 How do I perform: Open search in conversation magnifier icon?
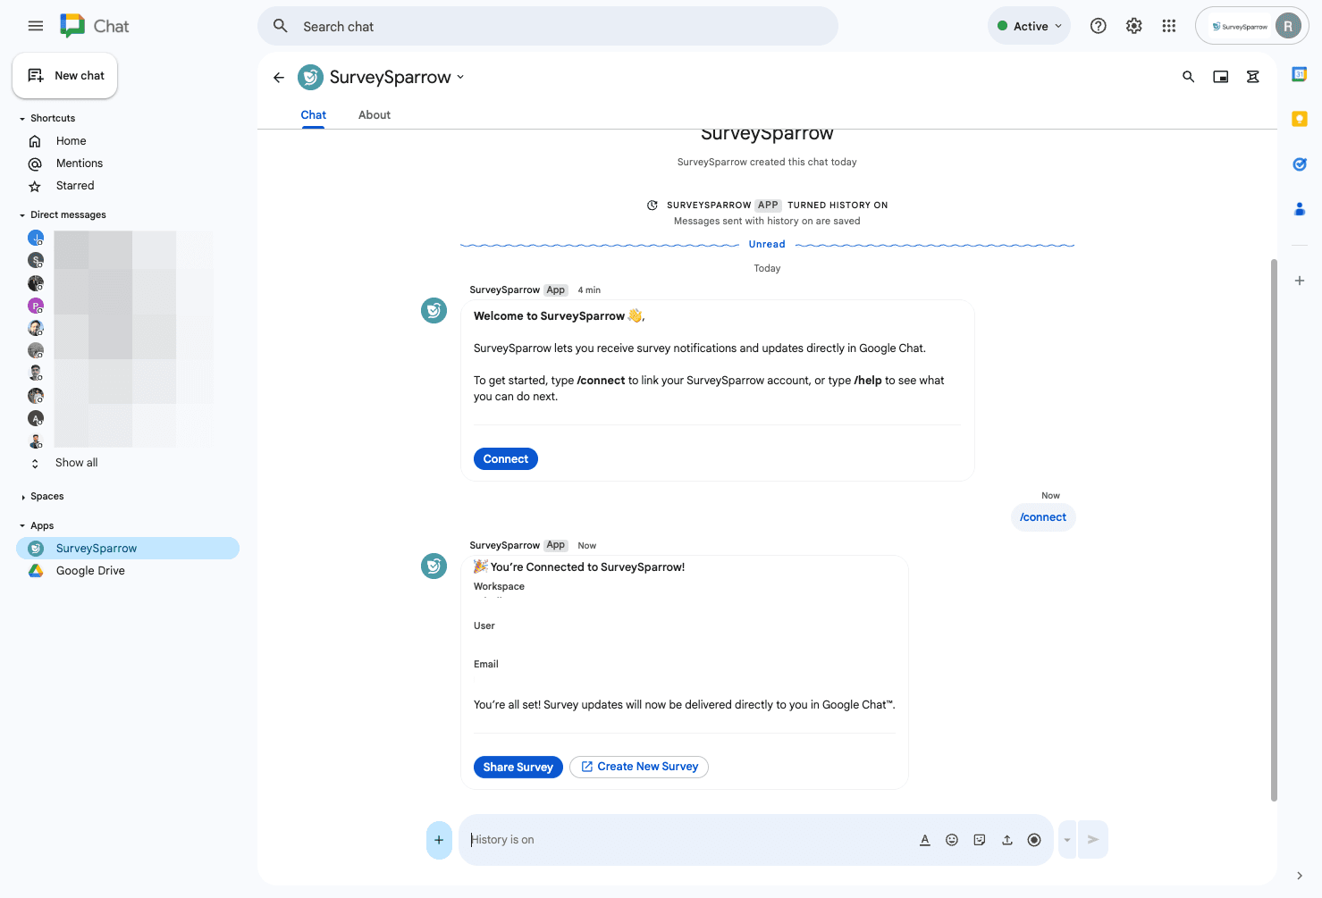pyautogui.click(x=1188, y=77)
